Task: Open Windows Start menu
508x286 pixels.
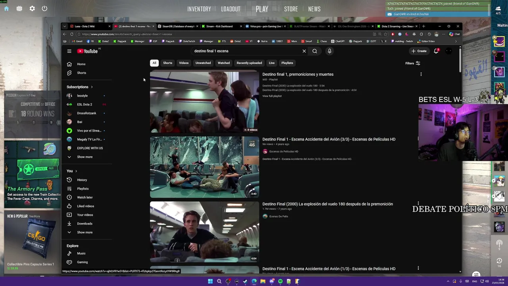Action: (210, 281)
